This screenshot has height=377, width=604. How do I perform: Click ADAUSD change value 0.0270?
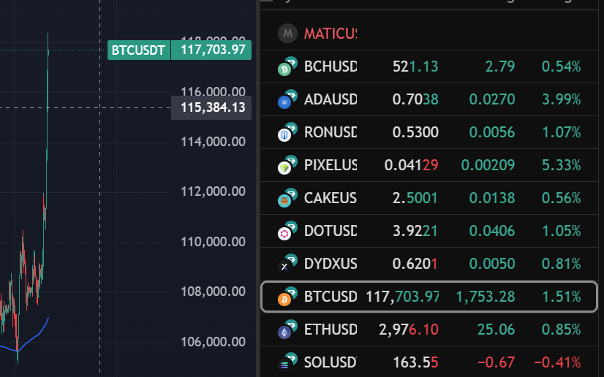[x=492, y=99]
